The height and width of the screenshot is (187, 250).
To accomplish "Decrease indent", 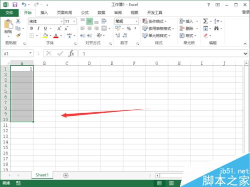I will (x=82, y=35).
